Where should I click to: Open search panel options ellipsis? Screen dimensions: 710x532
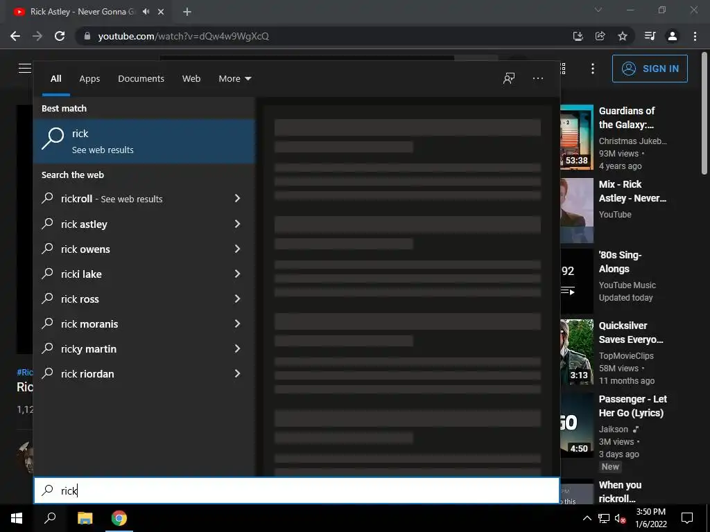click(538, 78)
